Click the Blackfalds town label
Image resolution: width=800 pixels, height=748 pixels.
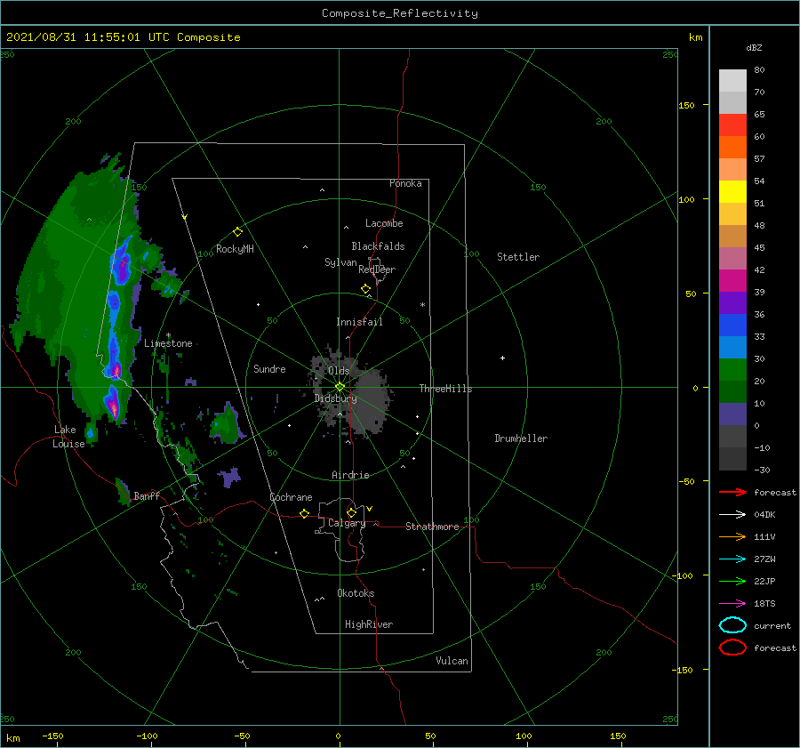378,246
